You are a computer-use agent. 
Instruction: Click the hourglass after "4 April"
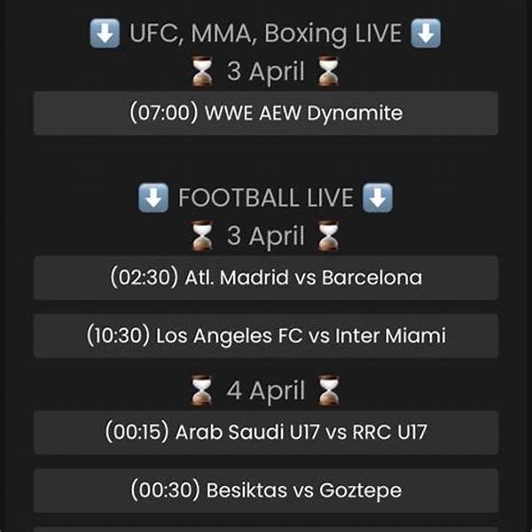329,391
